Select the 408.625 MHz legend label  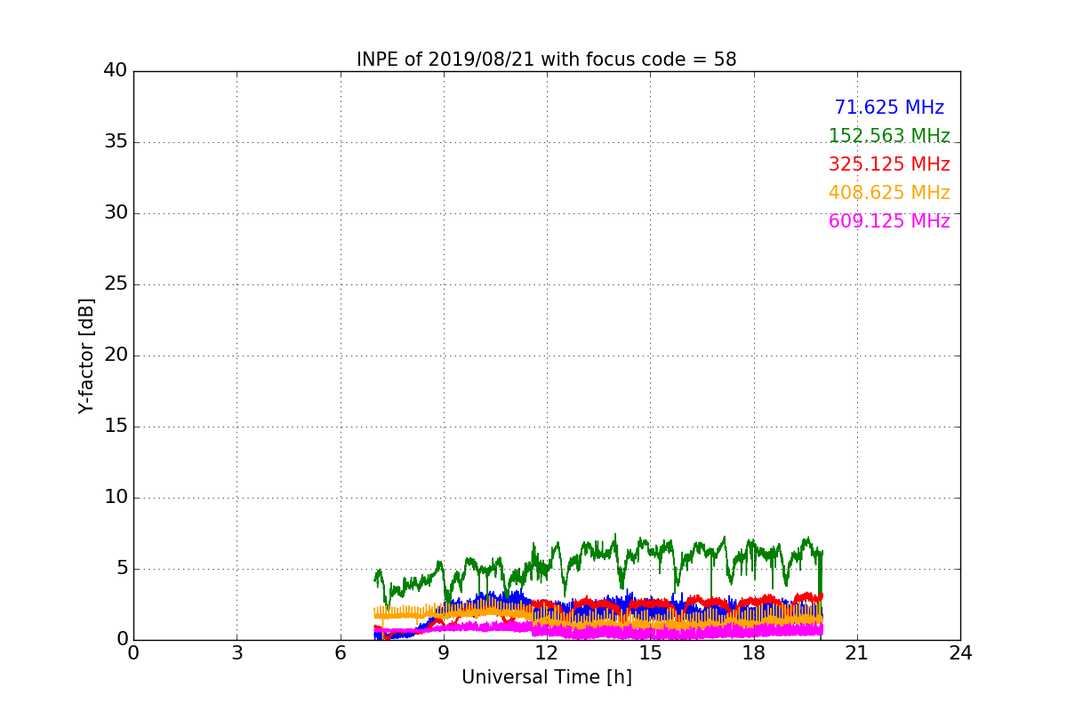(x=889, y=193)
